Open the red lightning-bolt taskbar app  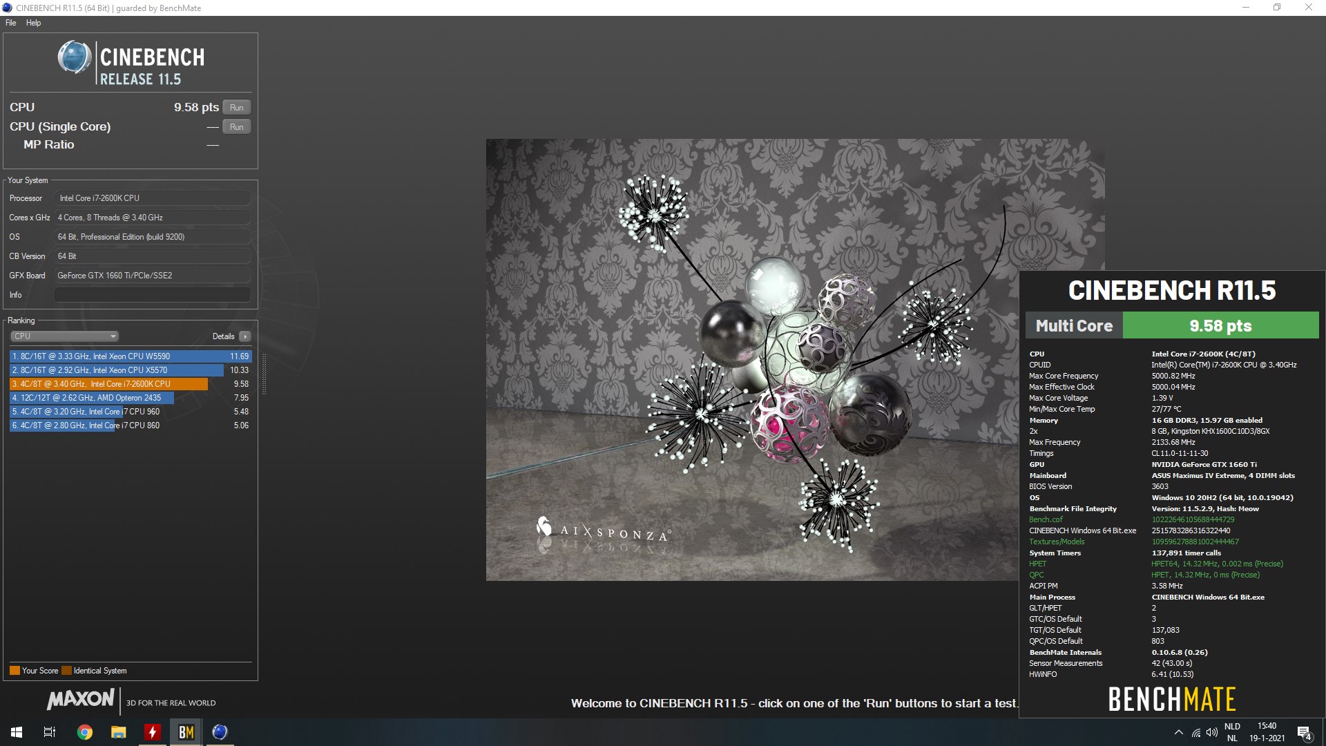tap(152, 732)
